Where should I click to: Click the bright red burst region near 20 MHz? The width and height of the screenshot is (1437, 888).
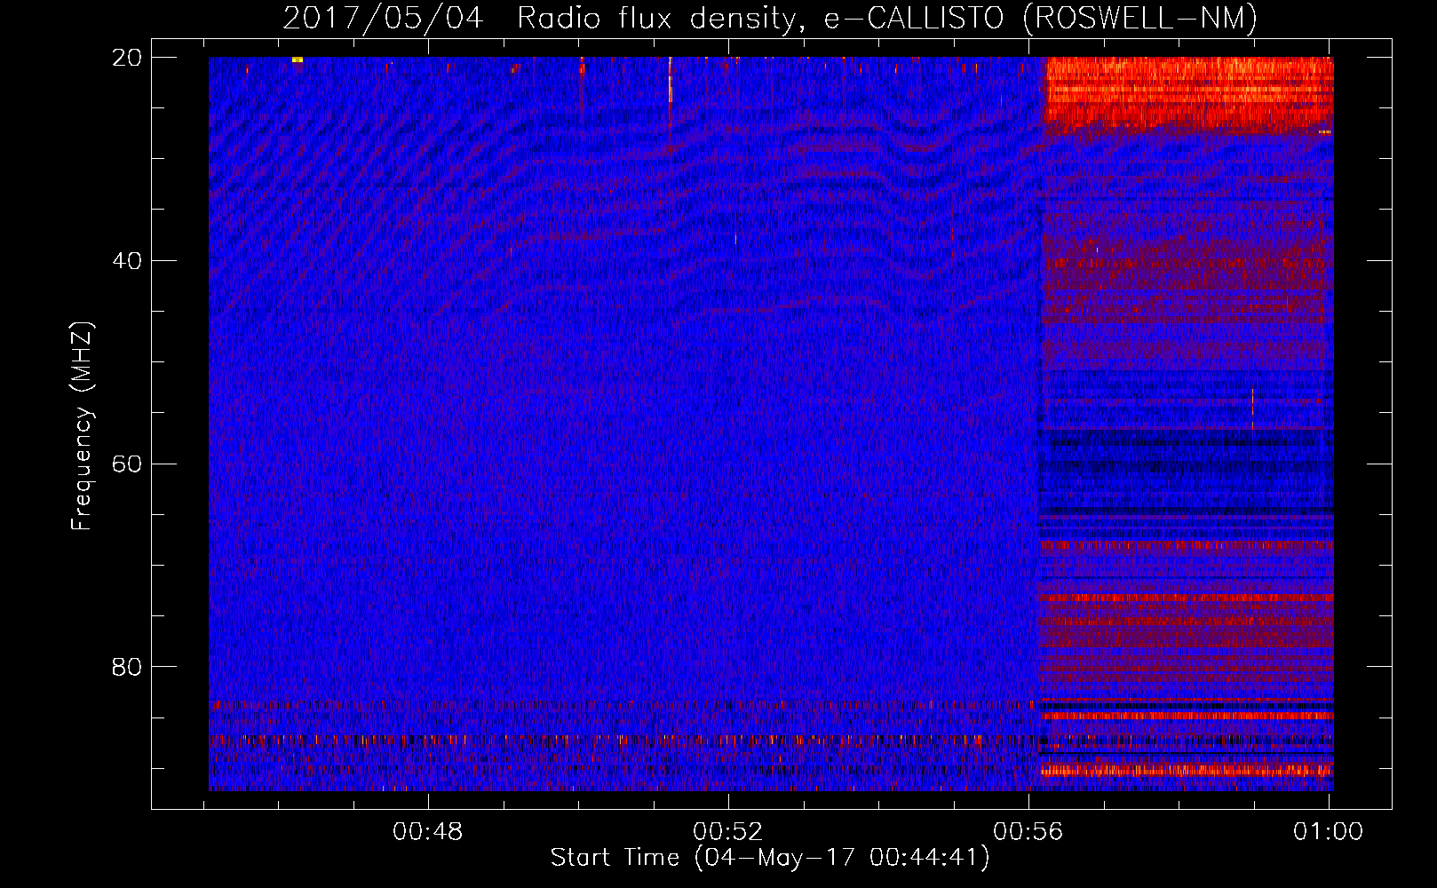(1188, 93)
